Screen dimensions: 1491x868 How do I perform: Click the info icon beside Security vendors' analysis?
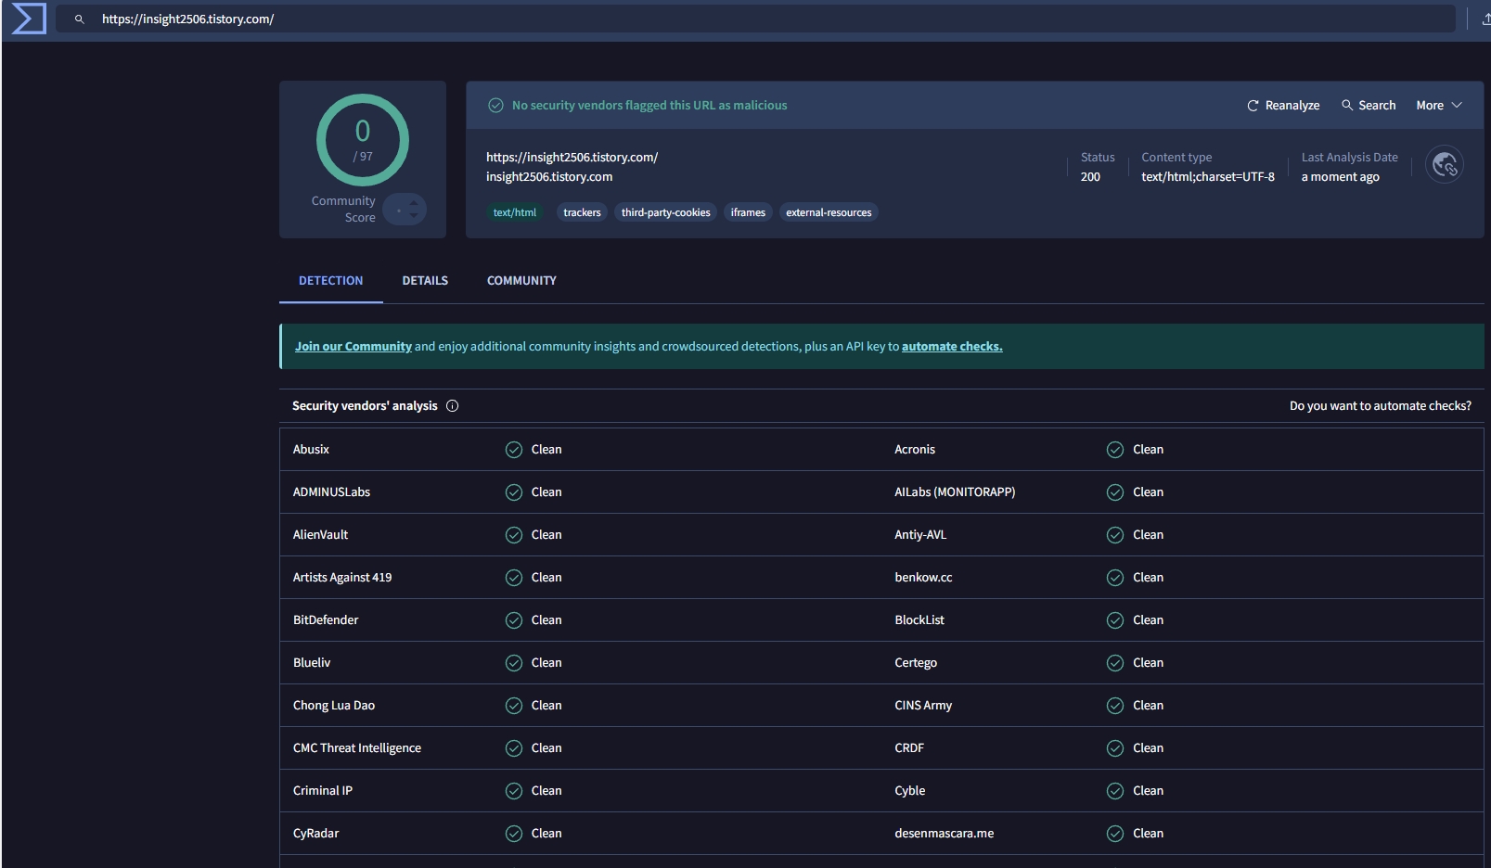(452, 405)
